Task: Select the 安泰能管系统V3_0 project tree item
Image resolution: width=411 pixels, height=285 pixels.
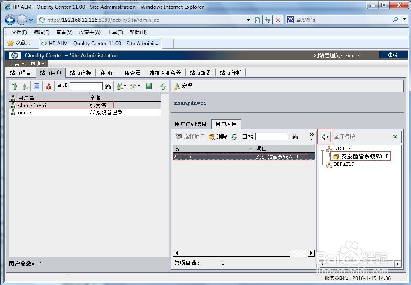Action: pos(365,156)
